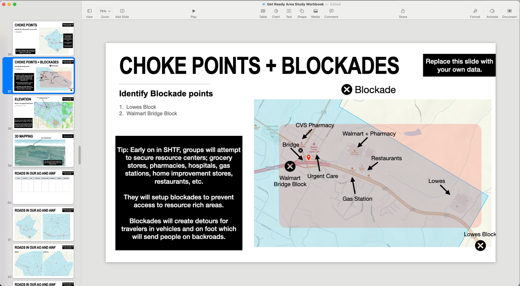This screenshot has width=520, height=286.
Task: Select the Walmart Bridge Block X marker
Action: (x=290, y=166)
